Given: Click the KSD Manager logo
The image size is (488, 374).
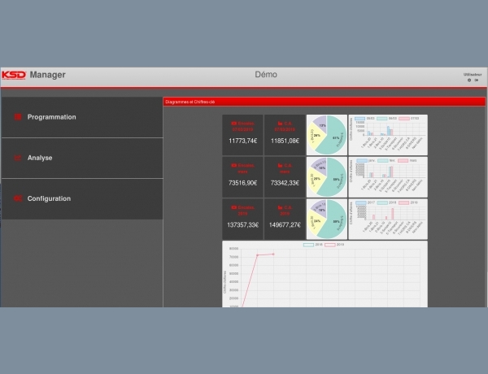Looking at the screenshot, I should (33, 75).
